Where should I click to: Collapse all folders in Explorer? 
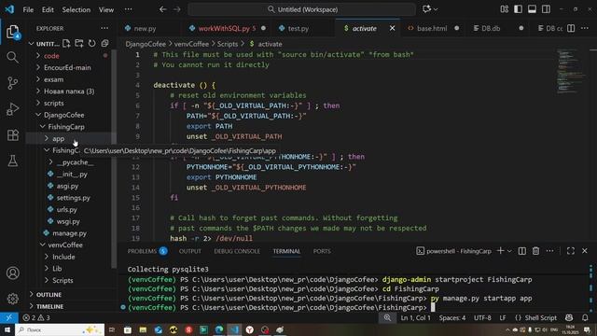coord(104,44)
